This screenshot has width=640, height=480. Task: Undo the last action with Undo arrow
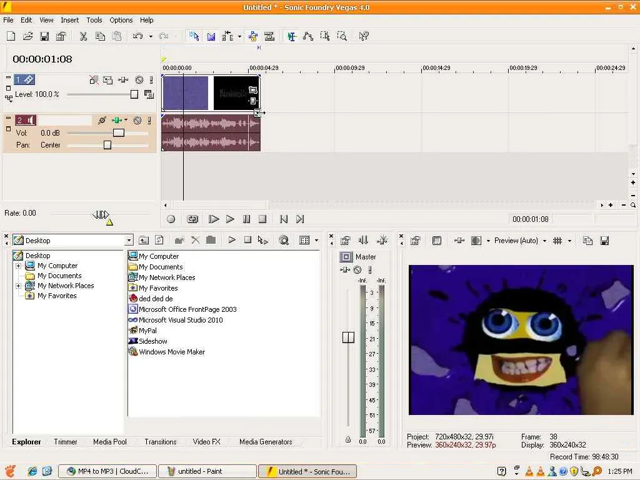click(x=137, y=36)
